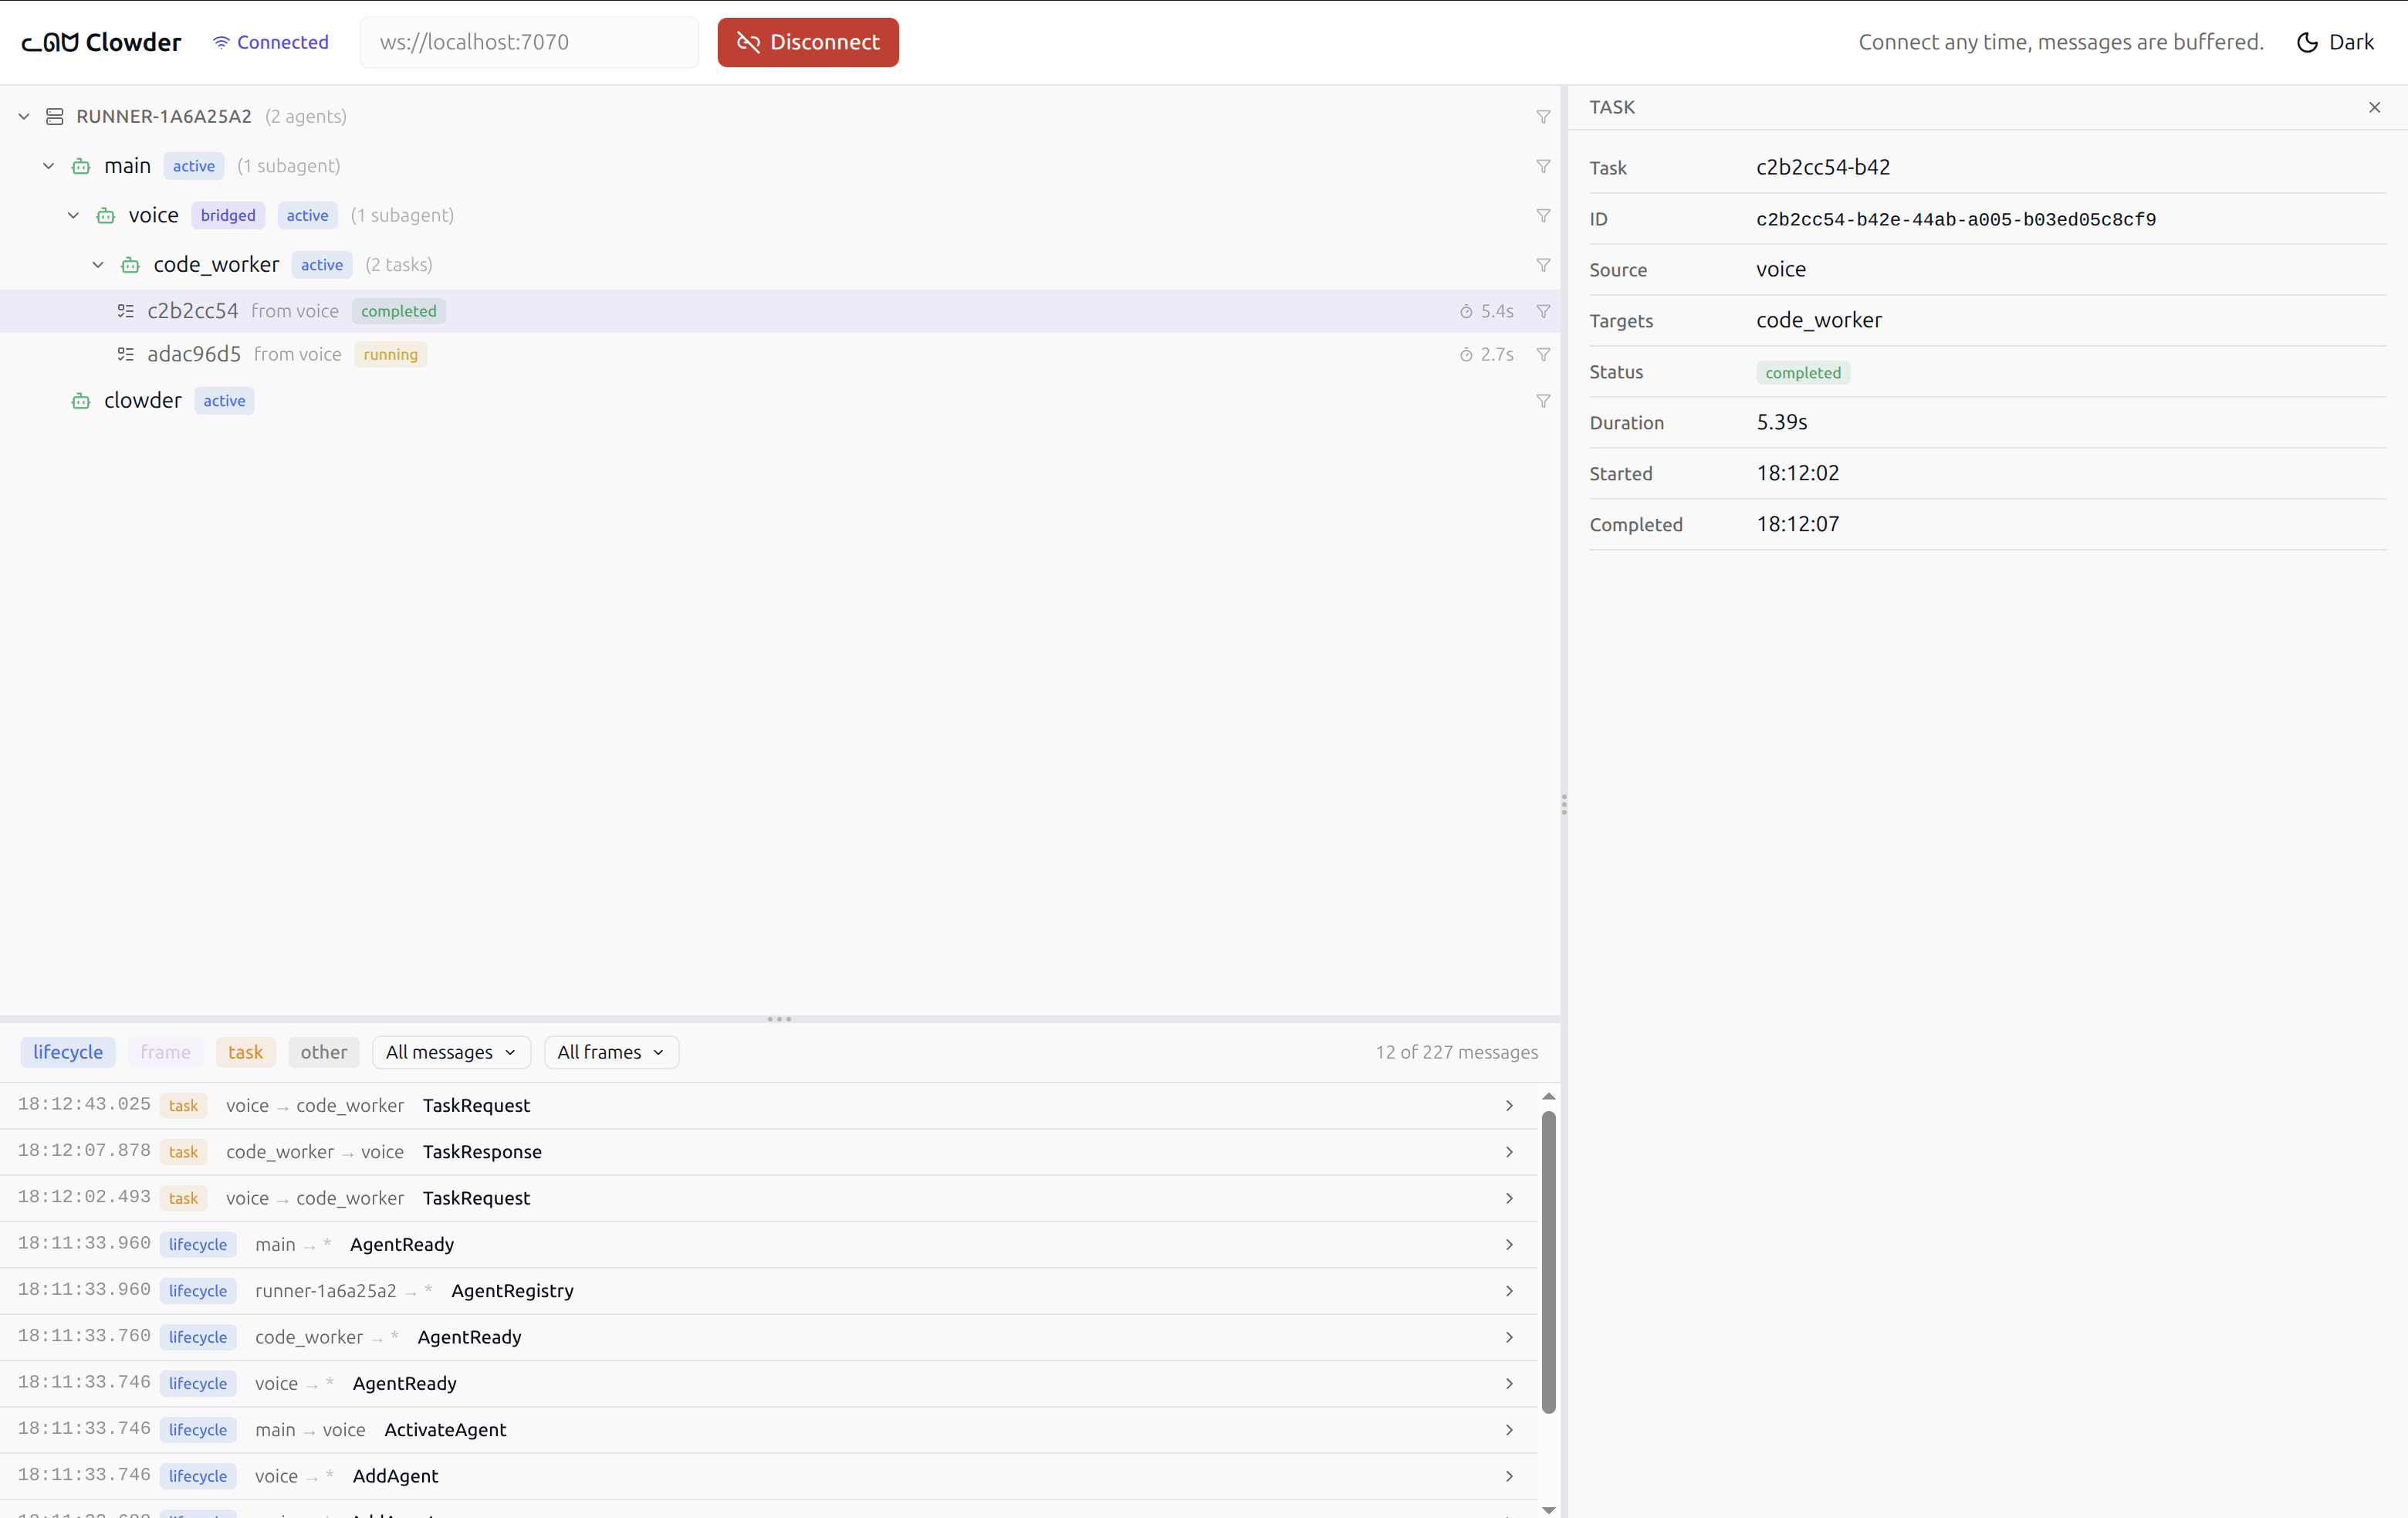This screenshot has height=1518, width=2408.
Task: Click the filter icon on code_worker row
Action: (x=1543, y=265)
